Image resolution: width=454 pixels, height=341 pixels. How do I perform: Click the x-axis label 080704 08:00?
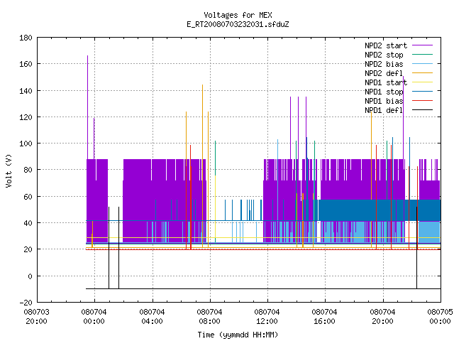210,317
